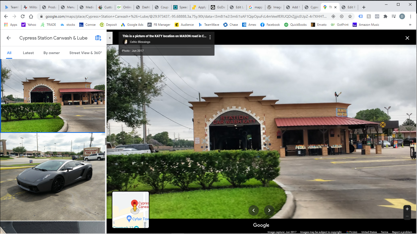
Task: Bookmark this page with the star icon
Action: tap(350, 16)
